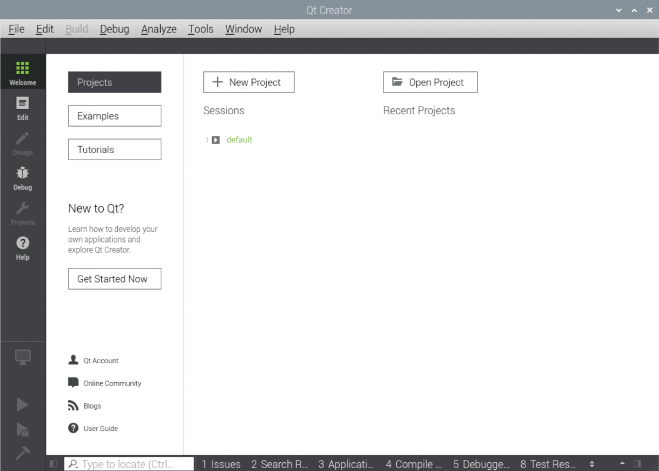Toggle the left sidebar visibility button

[x=54, y=465]
